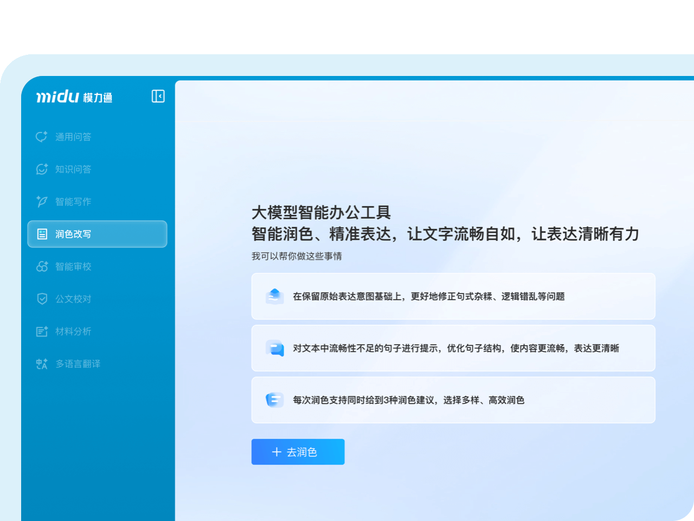Image resolution: width=694 pixels, height=521 pixels.
Task: Switch to 智能写作 in sidebar
Action: 97,201
